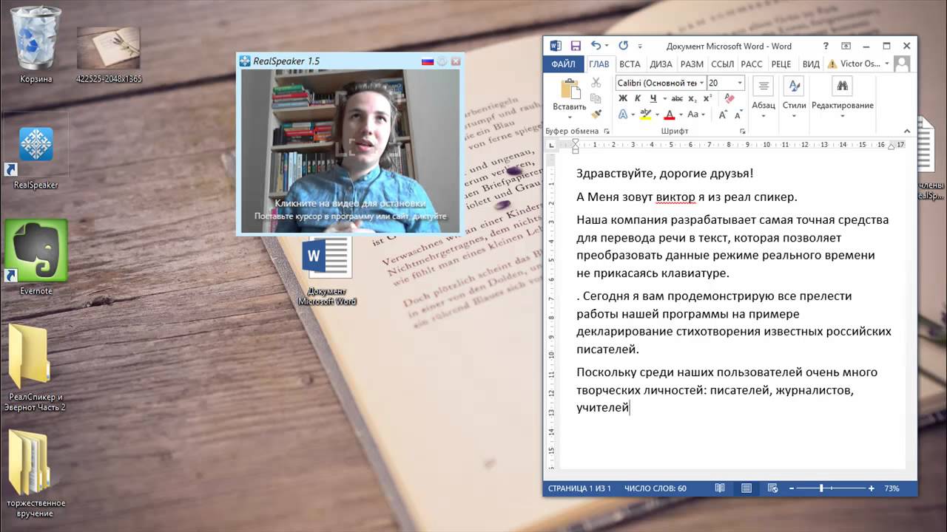947x532 pixels.
Task: Increase font size with the larger A icon
Action: click(721, 115)
